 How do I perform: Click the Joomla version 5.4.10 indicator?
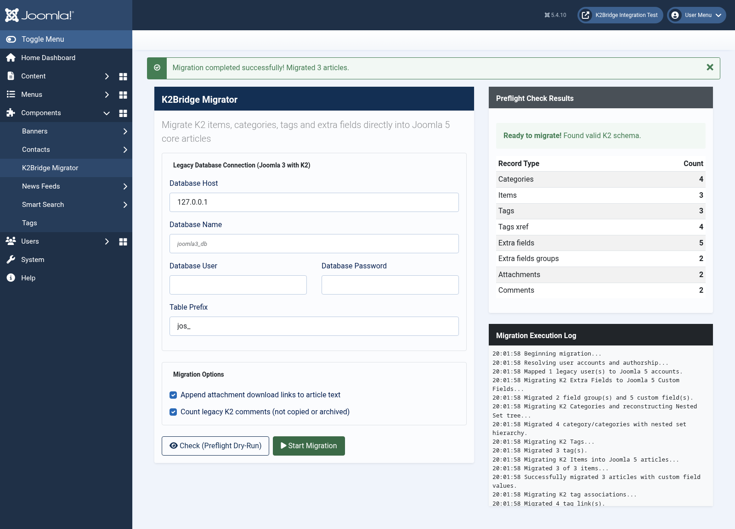point(555,15)
